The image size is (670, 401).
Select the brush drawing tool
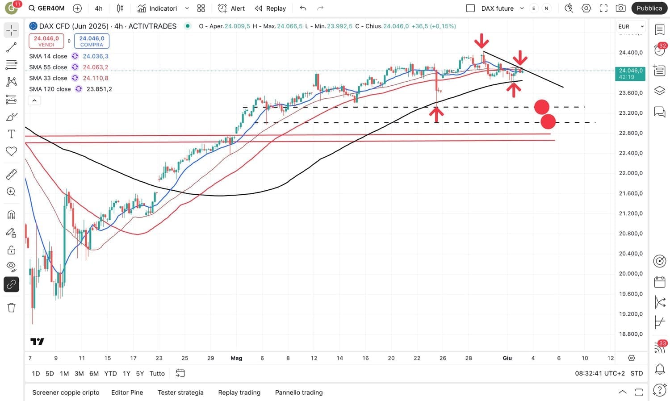pyautogui.click(x=11, y=117)
